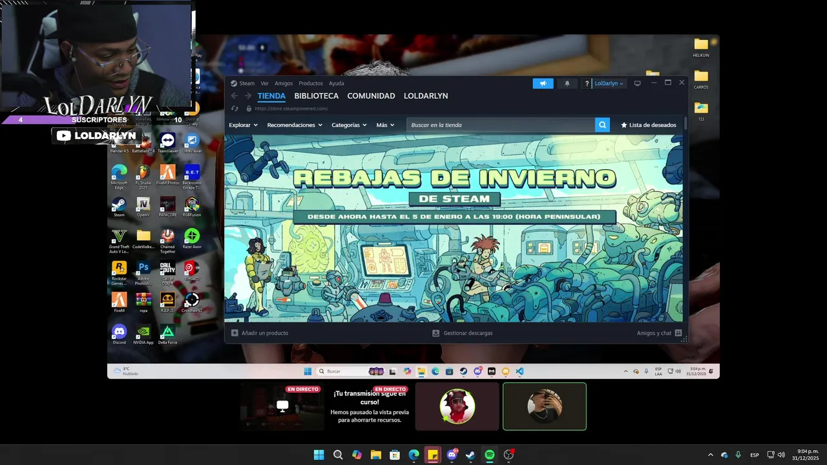The width and height of the screenshot is (827, 465).
Task: Select the Grand Theft Auto V desktop icon
Action: tap(119, 240)
